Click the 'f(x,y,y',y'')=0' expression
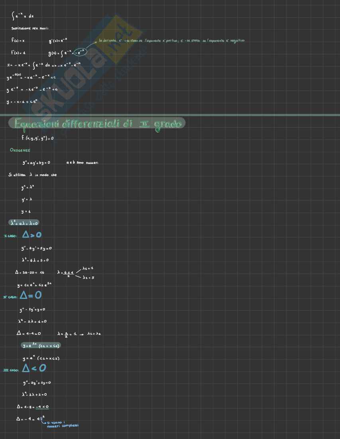The height and width of the screenshot is (439, 340). click(37, 138)
